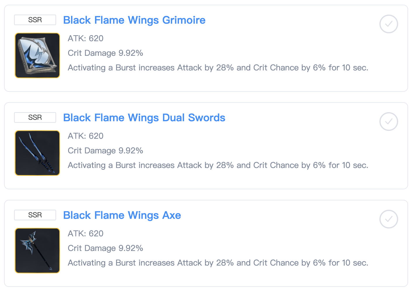Click the ATK: 620 stat on the Grimoire card
411x305 pixels.
85,38
